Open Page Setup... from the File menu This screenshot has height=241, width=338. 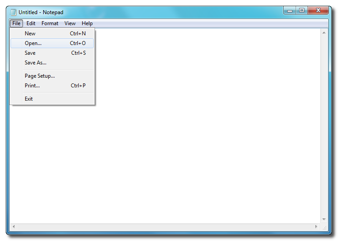coord(52,76)
